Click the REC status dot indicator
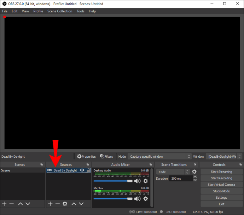 [x=161, y=211]
